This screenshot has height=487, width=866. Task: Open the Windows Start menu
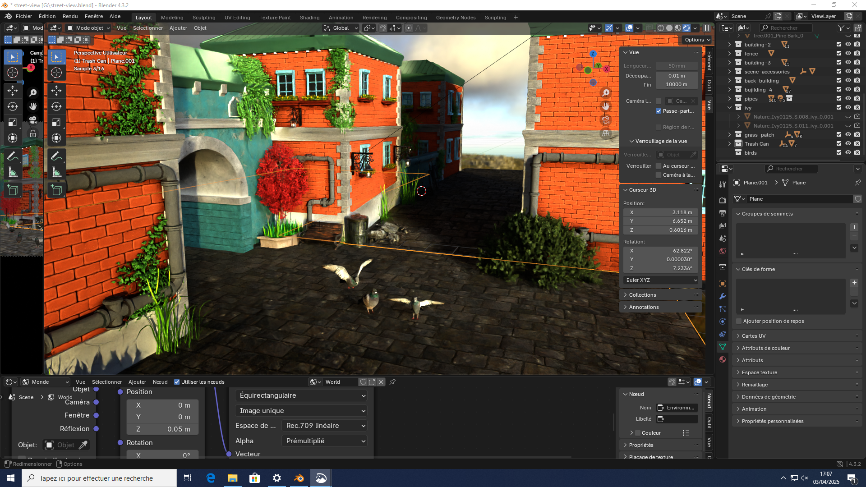point(11,478)
